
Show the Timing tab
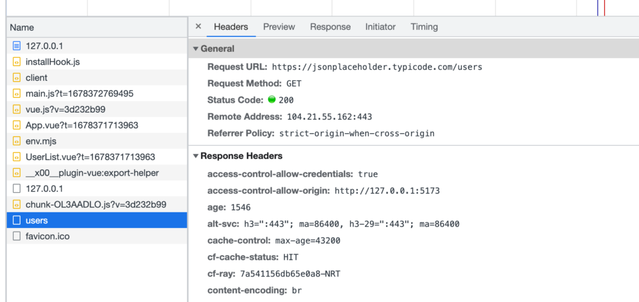tap(424, 27)
